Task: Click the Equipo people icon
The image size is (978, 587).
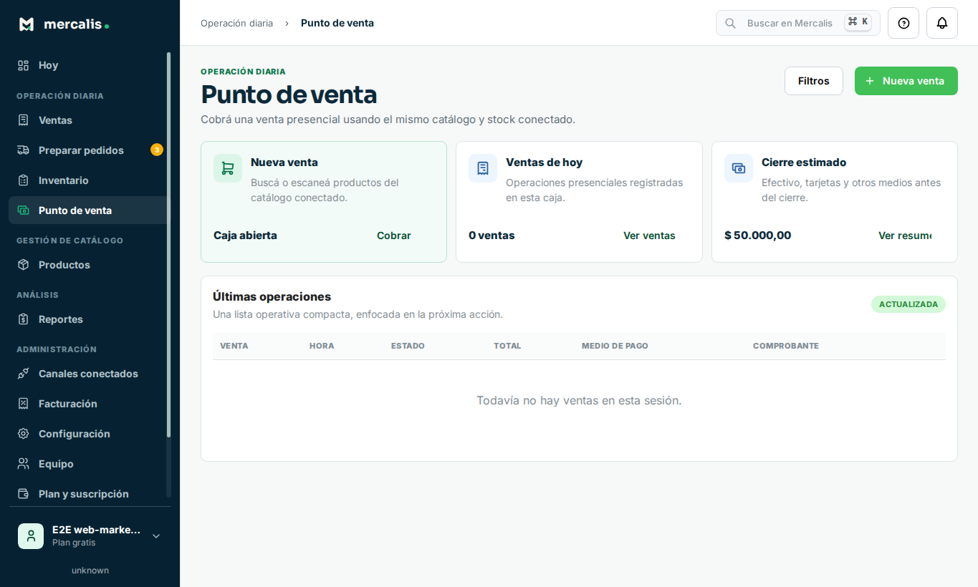Action: [24, 464]
